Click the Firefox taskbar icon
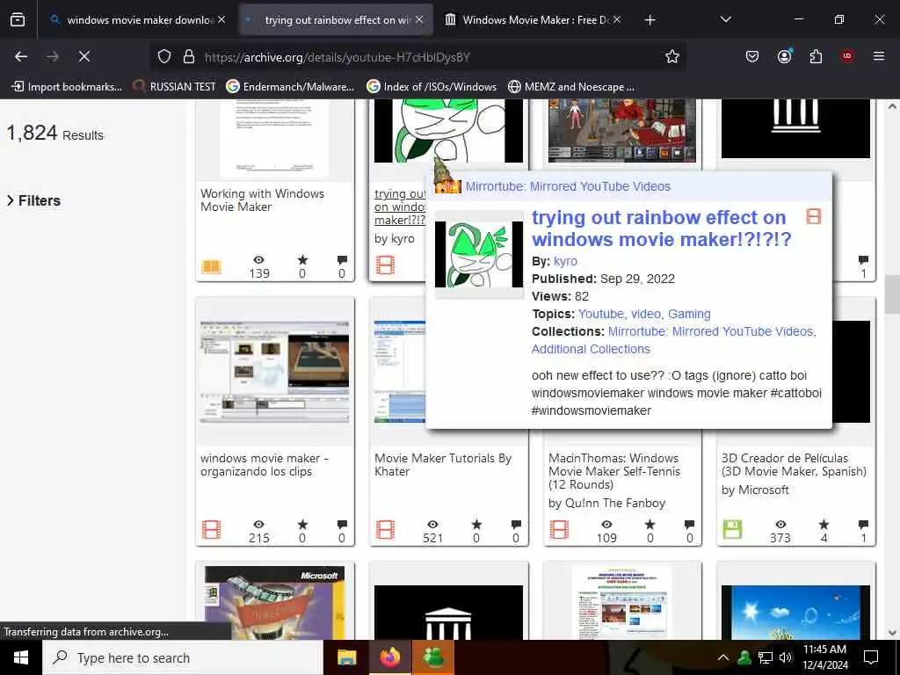Viewport: 900px width, 675px height. (x=390, y=657)
